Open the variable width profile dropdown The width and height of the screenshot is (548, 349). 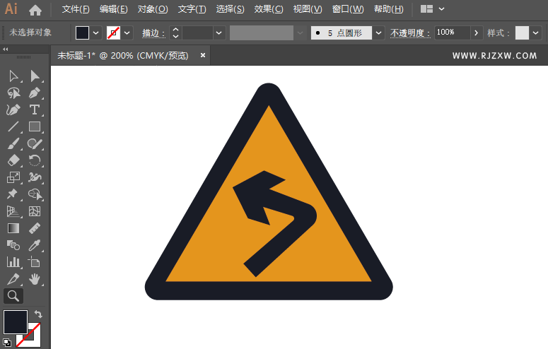click(x=300, y=33)
